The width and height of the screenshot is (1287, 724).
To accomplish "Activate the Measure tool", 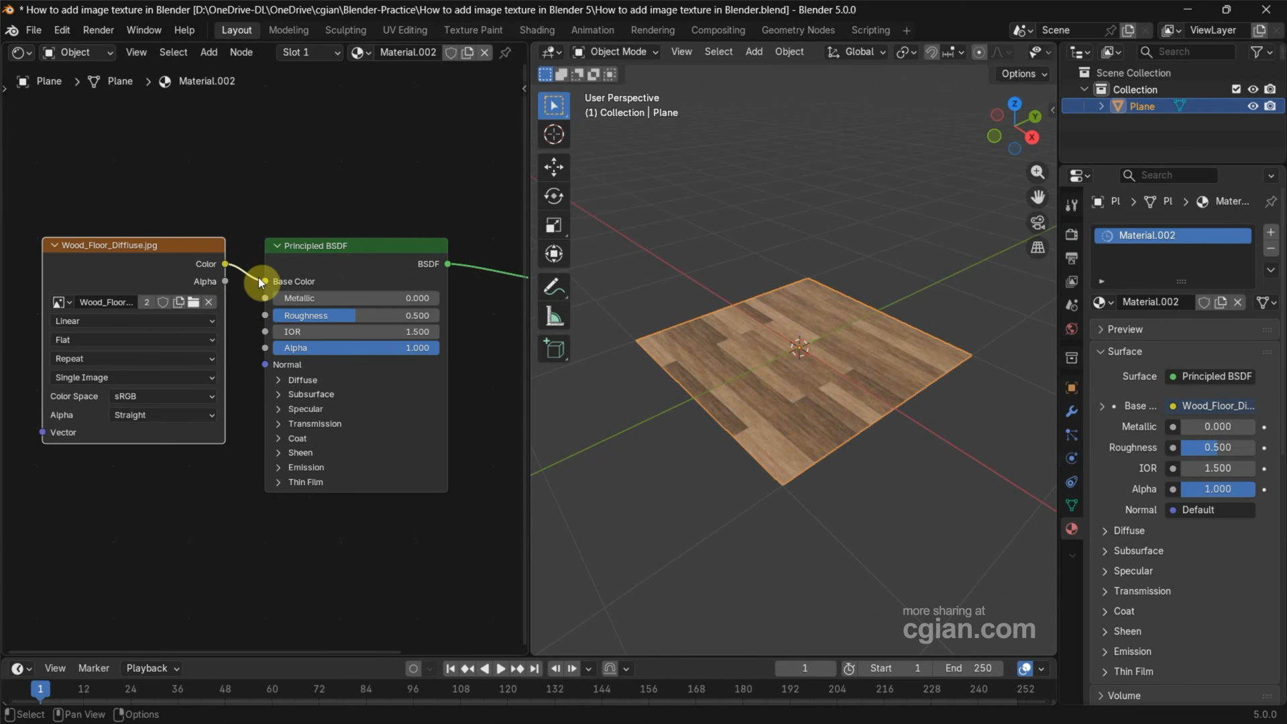I will (553, 317).
